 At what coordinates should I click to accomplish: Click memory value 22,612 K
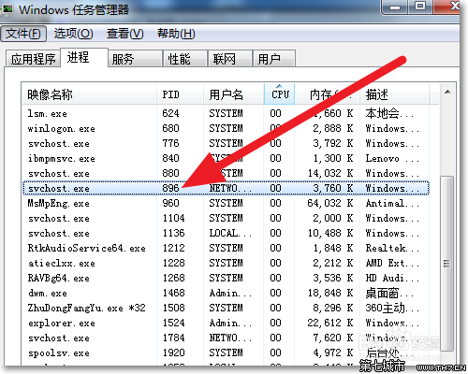pos(330,323)
